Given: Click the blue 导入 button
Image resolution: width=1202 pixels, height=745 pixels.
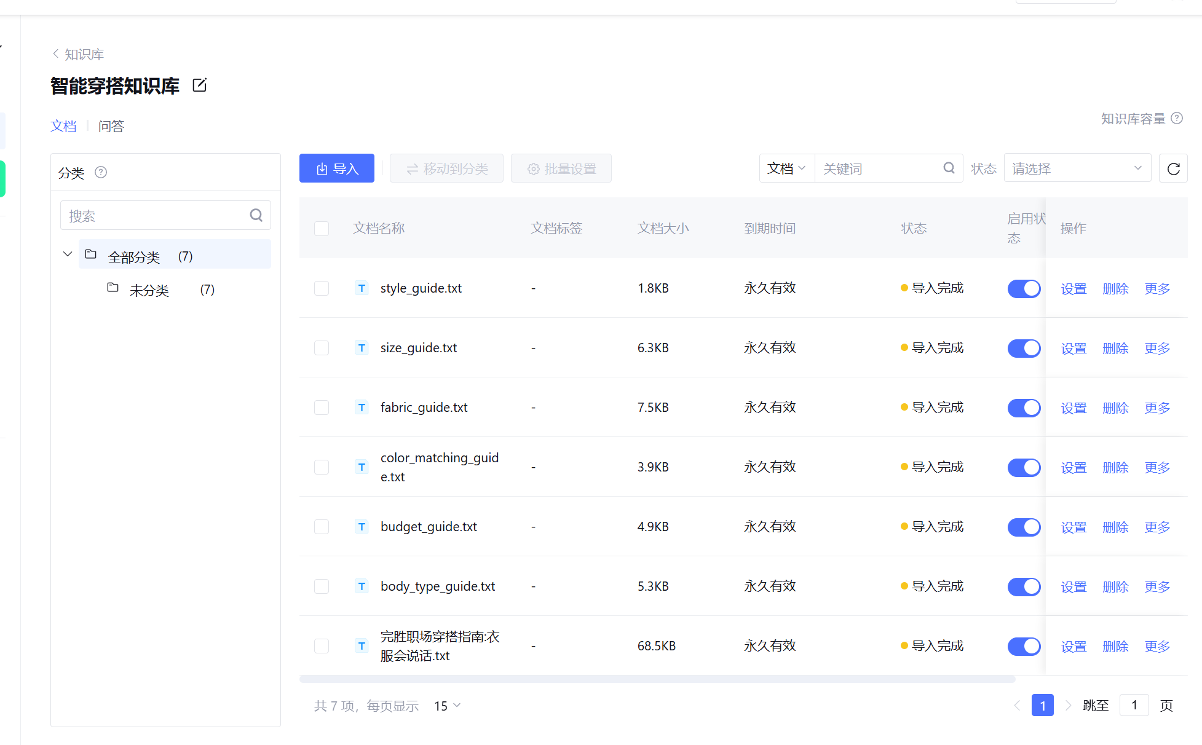Looking at the screenshot, I should 336,168.
